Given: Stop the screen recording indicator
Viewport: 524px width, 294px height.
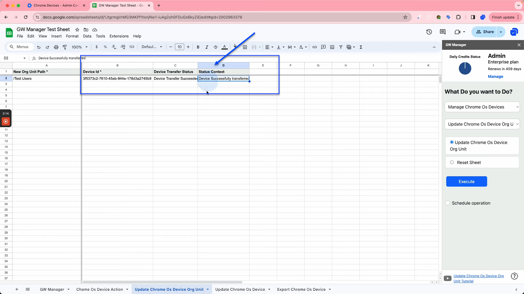Looking at the screenshot, I should [6, 122].
